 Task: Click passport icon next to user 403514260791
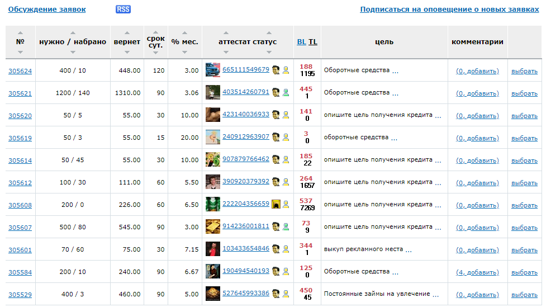[276, 92]
